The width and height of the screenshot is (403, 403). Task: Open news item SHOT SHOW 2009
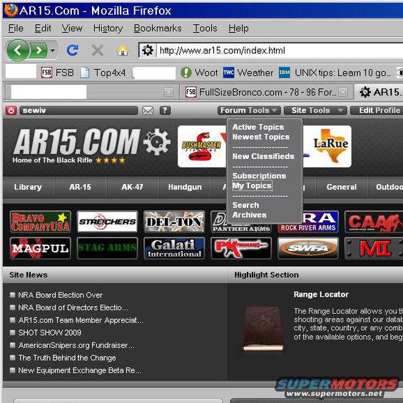pos(50,332)
